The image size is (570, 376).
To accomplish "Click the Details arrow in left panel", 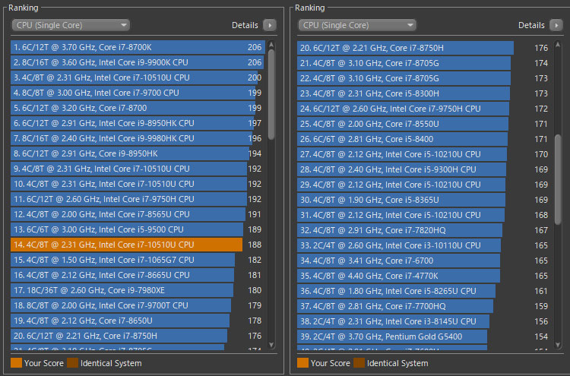I will (269, 25).
